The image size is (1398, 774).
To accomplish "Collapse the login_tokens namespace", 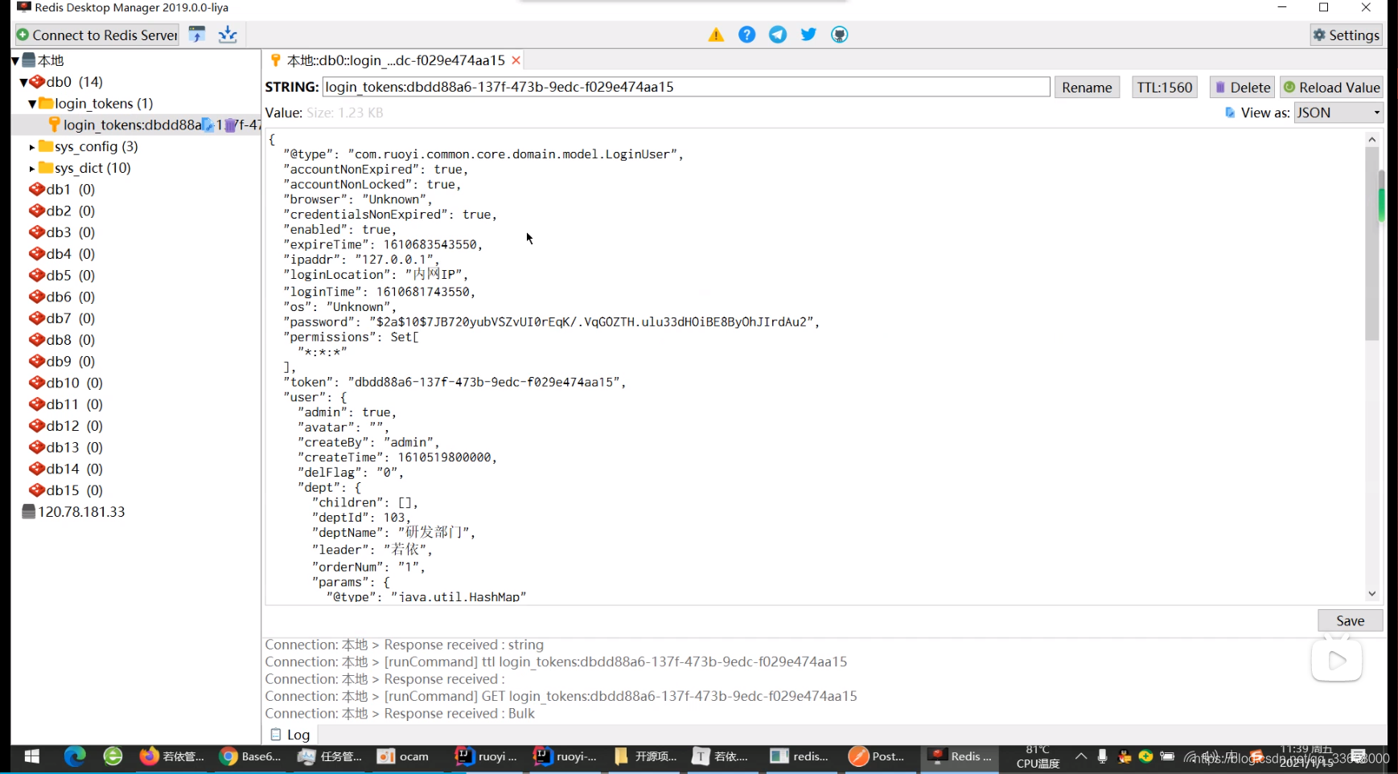I will (x=32, y=104).
